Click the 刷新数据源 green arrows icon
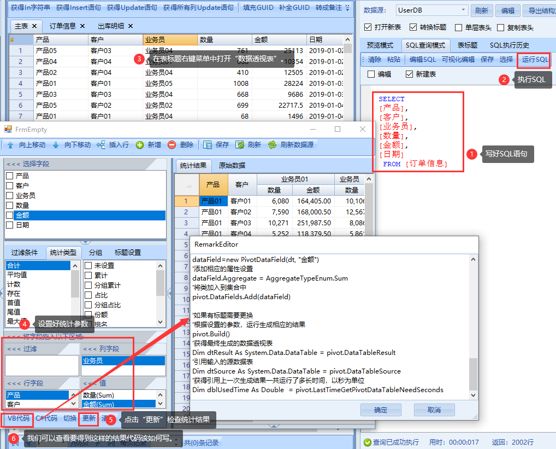The image size is (556, 449). click(x=272, y=145)
